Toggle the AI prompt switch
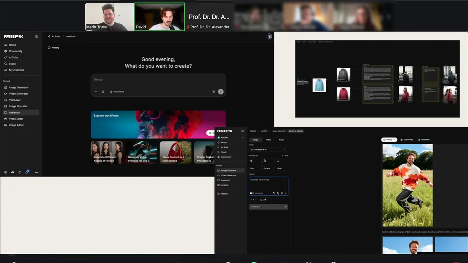Viewport: 468px width, 263px height. tap(252, 193)
